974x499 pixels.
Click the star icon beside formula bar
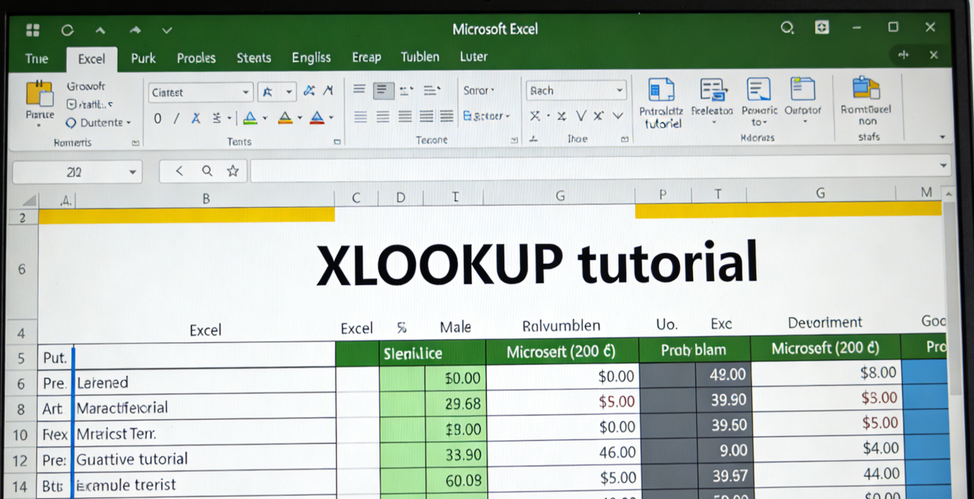pyautogui.click(x=232, y=172)
